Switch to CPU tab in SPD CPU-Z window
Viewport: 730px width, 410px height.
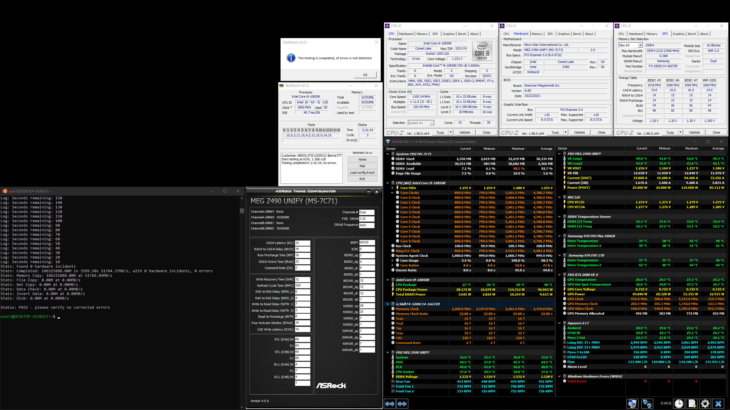click(x=621, y=34)
